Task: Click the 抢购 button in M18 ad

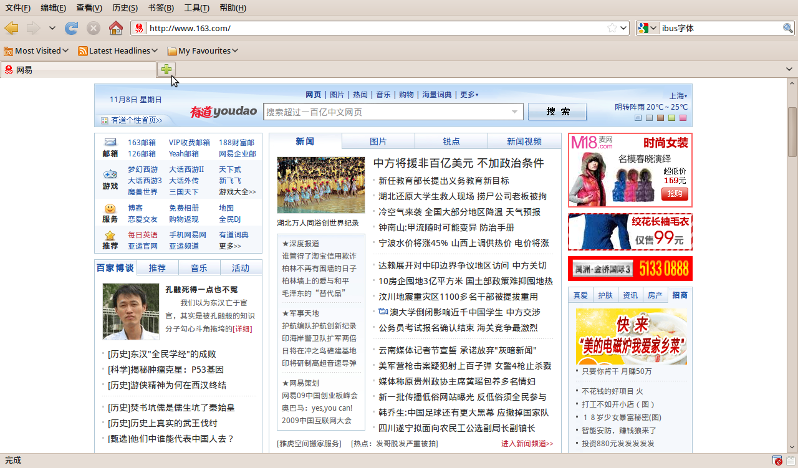Action: click(675, 194)
